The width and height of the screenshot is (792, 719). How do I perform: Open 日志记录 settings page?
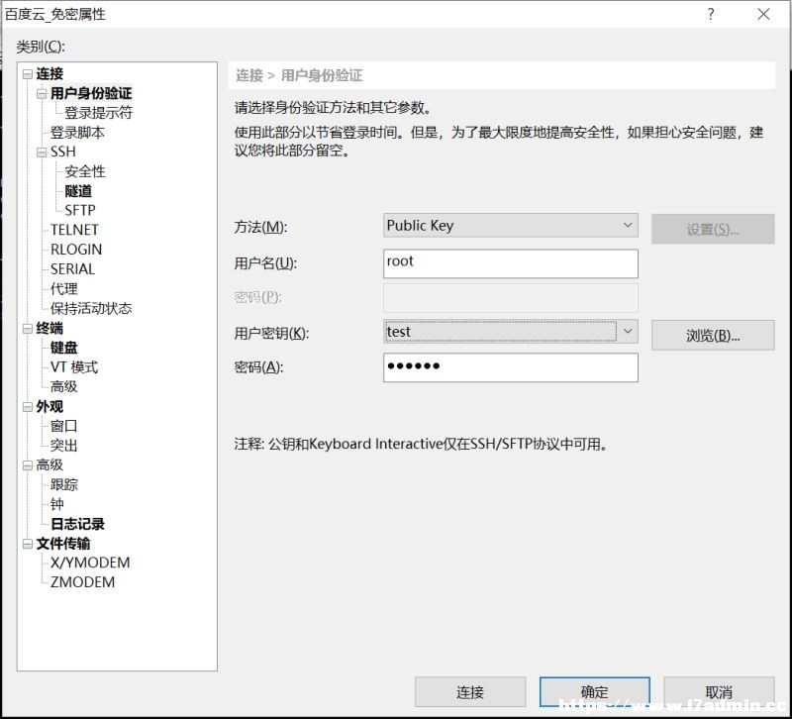pyautogui.click(x=77, y=524)
